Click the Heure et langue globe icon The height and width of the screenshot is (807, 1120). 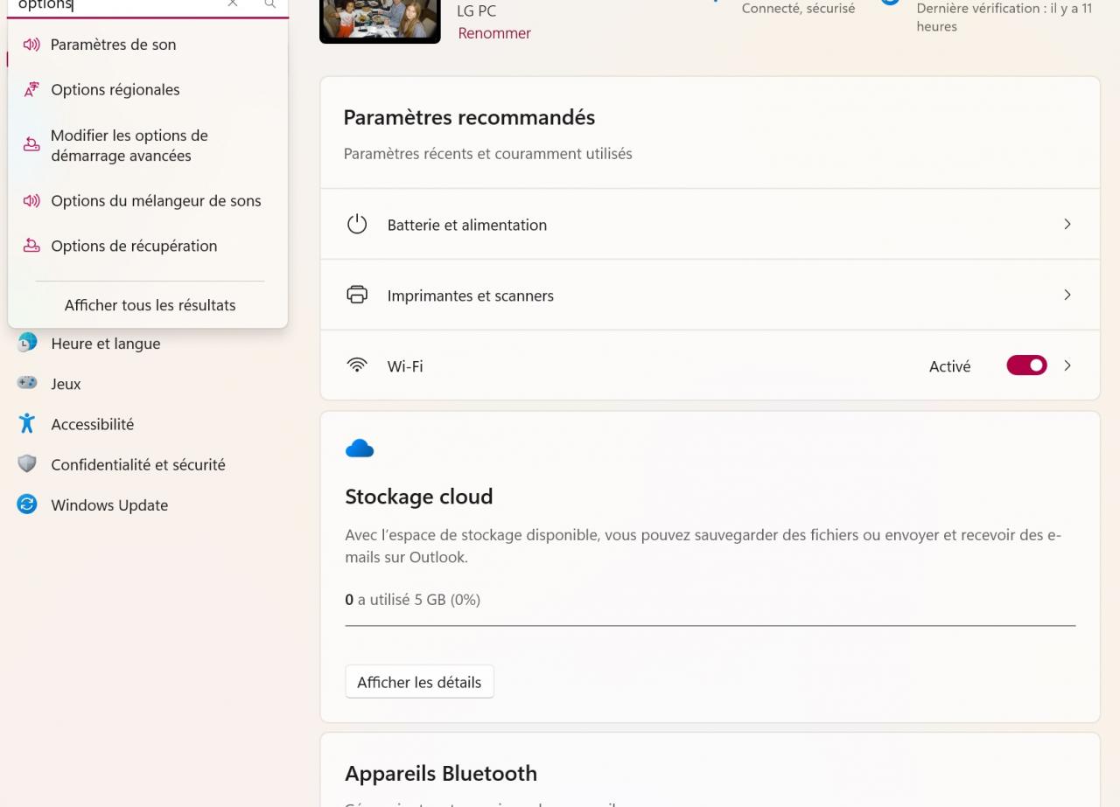(27, 343)
